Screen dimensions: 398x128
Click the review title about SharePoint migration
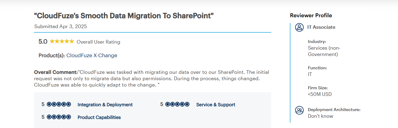click(124, 16)
